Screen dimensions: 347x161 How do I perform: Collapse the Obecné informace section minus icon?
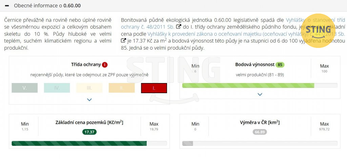click(7, 6)
